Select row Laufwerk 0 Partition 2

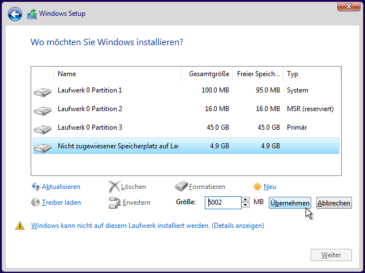tap(186, 109)
